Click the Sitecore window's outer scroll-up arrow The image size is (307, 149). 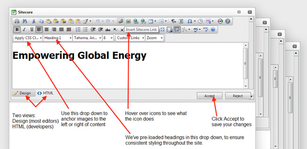click(251, 19)
